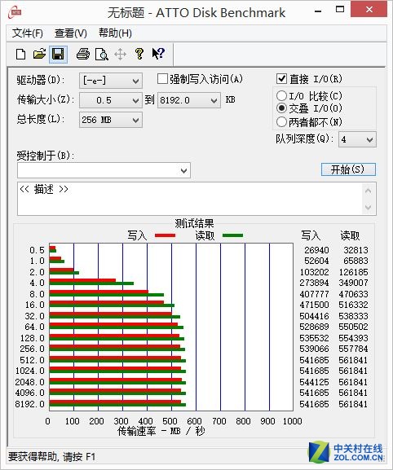Click the status bar help text 请按 F1

79,457
